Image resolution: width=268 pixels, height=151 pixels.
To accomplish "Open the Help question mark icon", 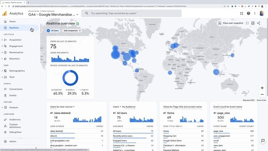I will [248, 13].
